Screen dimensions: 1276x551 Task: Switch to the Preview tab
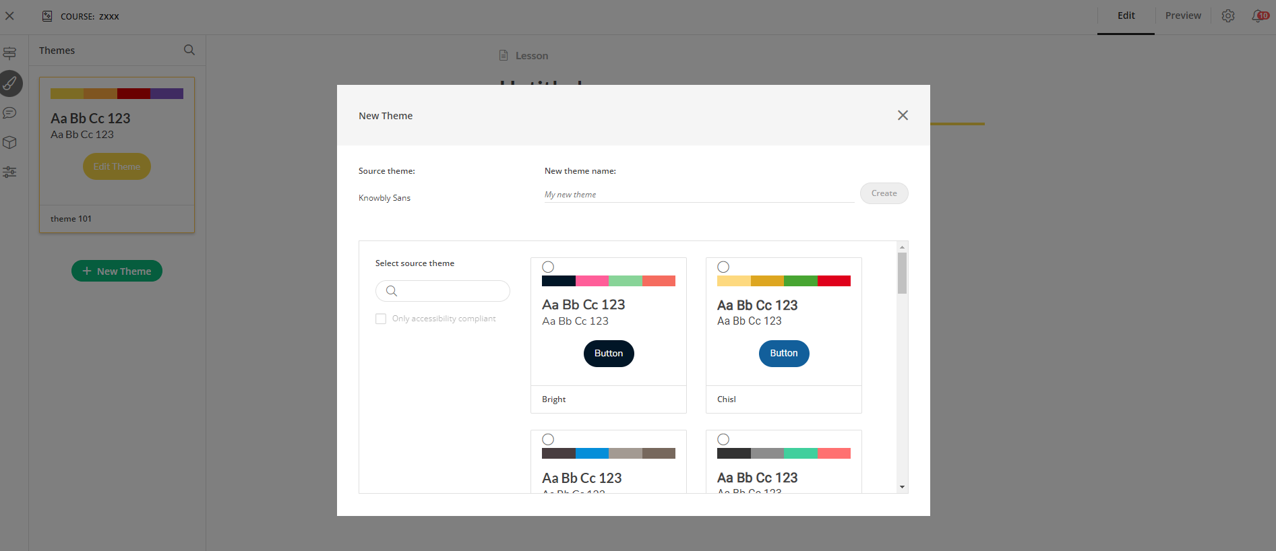pos(1183,15)
